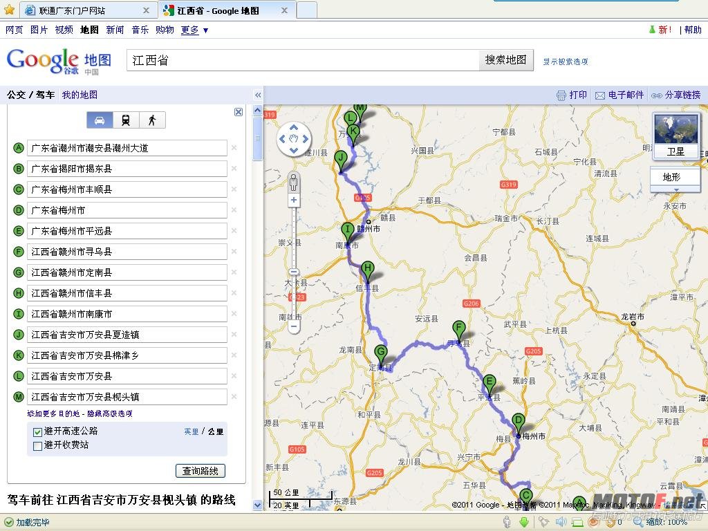This screenshot has width=708, height=531.
Task: Switch to 卫星 satellite view
Action: point(675,151)
